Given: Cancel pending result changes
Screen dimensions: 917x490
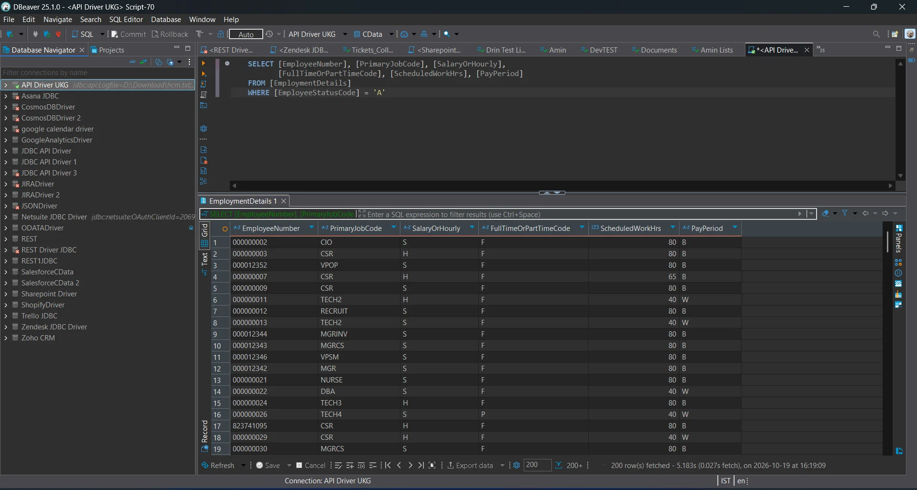Looking at the screenshot, I should pyautogui.click(x=311, y=465).
